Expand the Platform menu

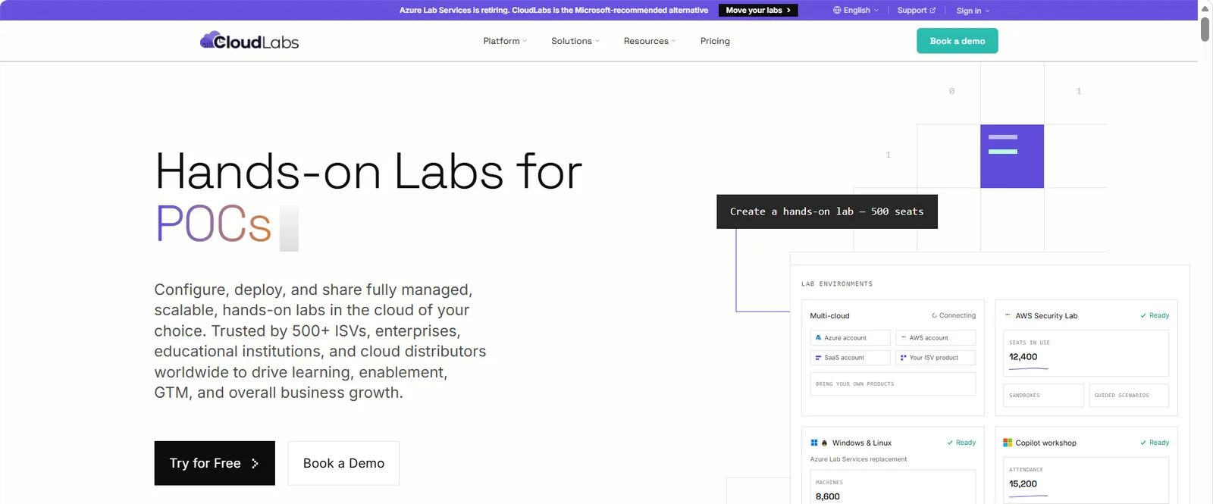[x=505, y=41]
